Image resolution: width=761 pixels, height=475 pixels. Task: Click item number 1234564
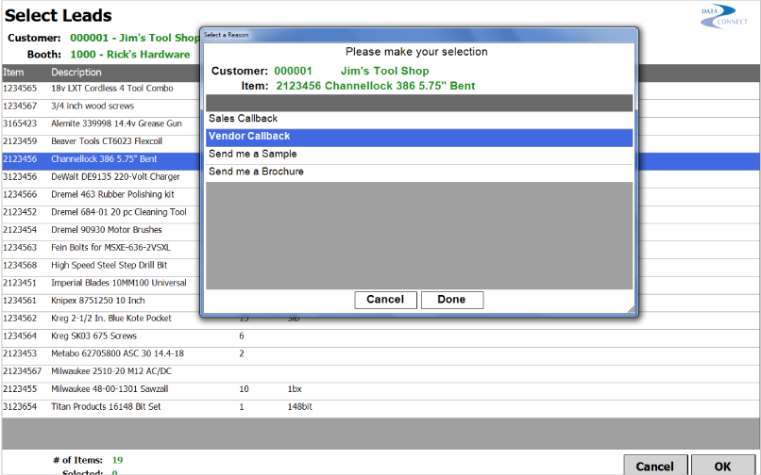coord(20,336)
